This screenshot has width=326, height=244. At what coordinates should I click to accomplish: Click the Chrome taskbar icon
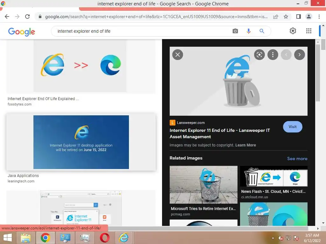click(x=45, y=238)
